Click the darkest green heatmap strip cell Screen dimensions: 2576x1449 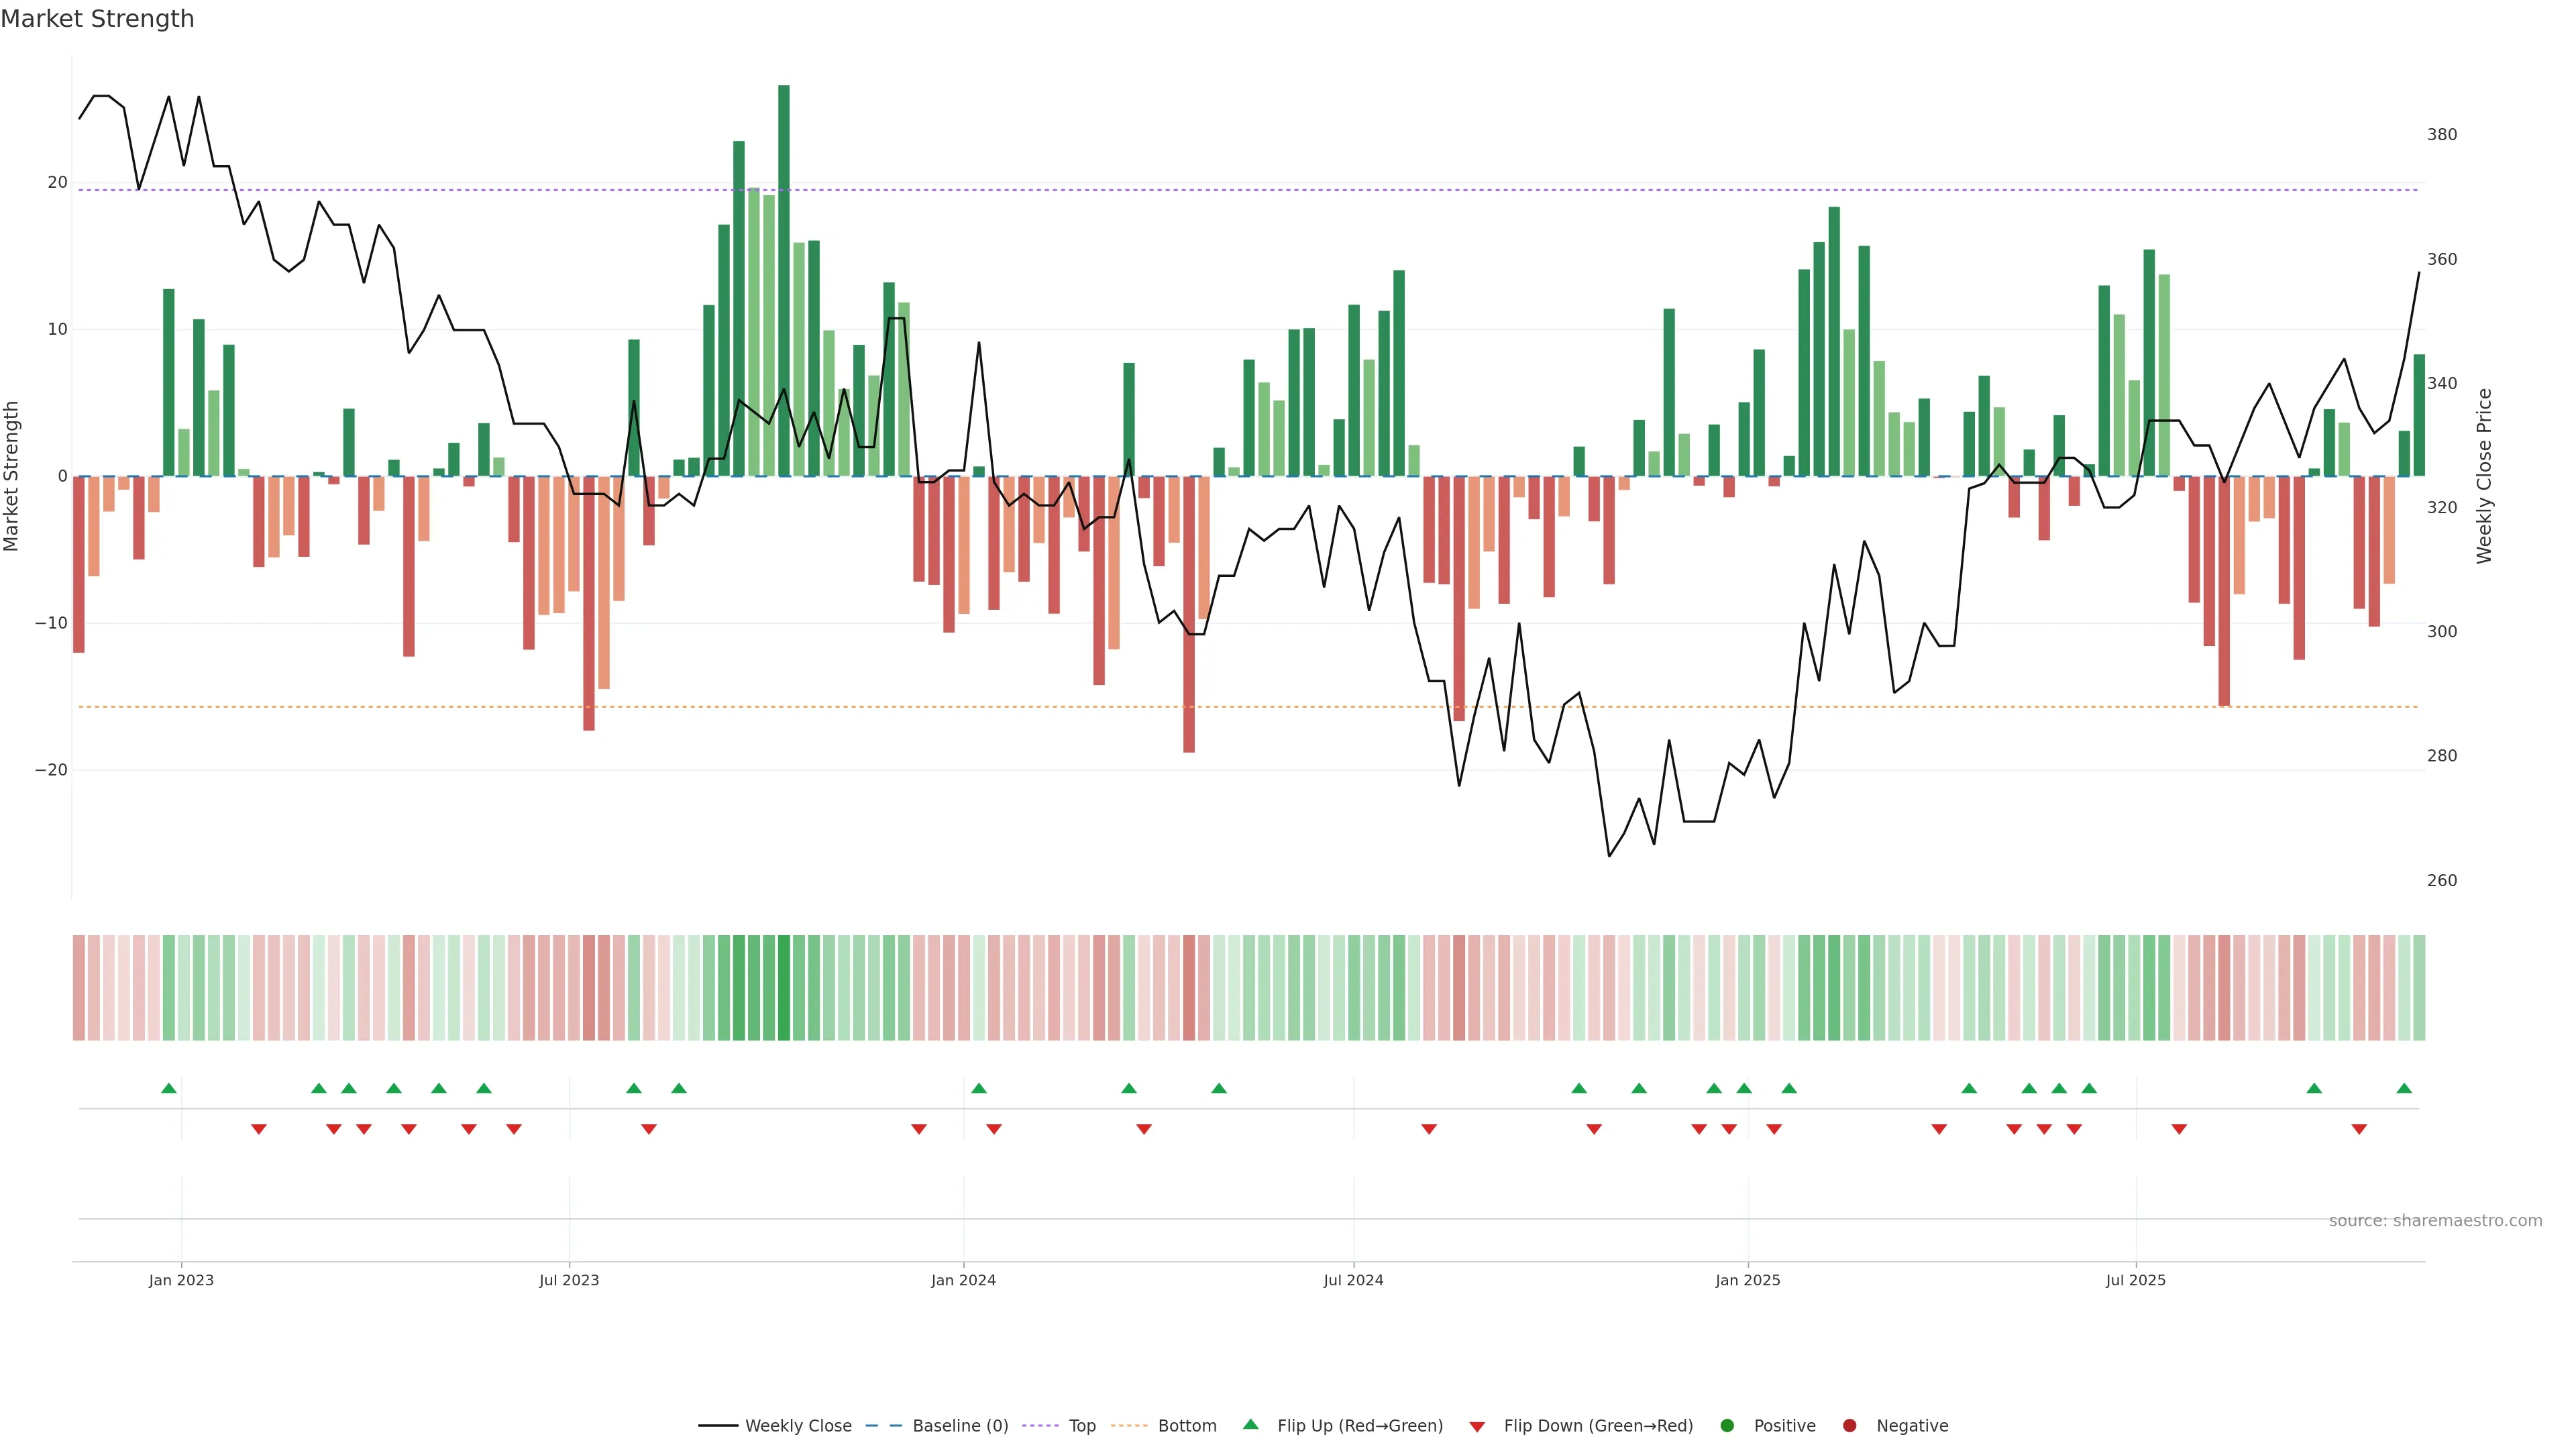point(784,988)
